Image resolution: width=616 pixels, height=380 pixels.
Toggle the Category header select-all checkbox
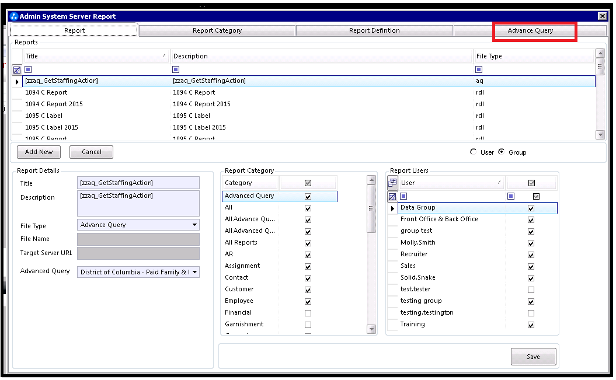pyautogui.click(x=308, y=183)
